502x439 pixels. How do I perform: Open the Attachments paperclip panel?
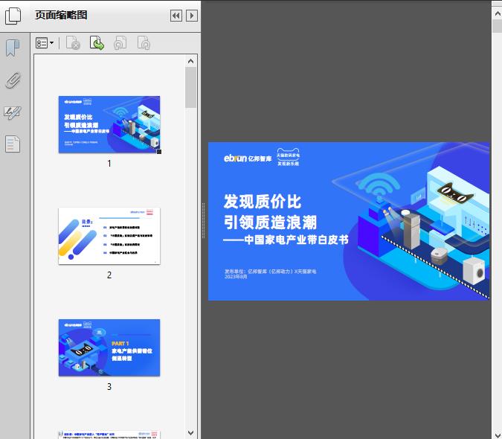point(13,80)
